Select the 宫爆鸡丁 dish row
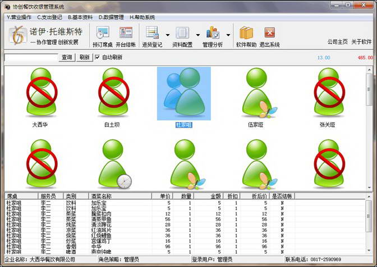 click(x=185, y=241)
